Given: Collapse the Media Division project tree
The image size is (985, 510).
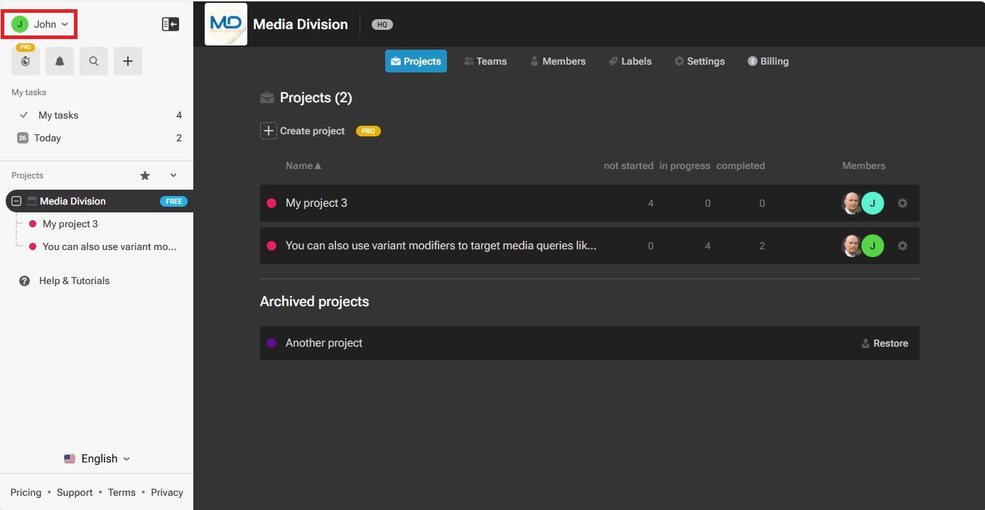Looking at the screenshot, I should pyautogui.click(x=16, y=200).
